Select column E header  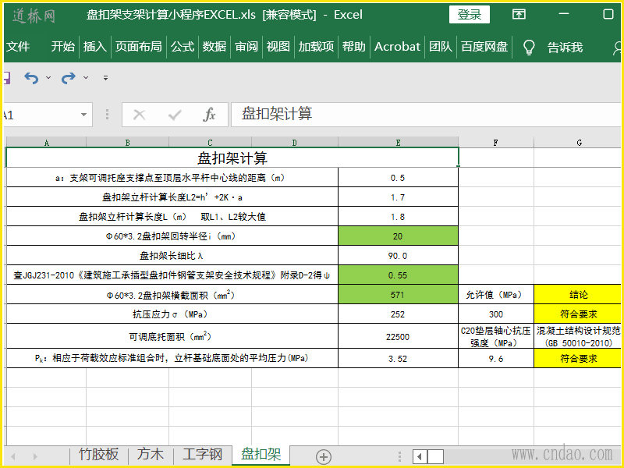(398, 143)
